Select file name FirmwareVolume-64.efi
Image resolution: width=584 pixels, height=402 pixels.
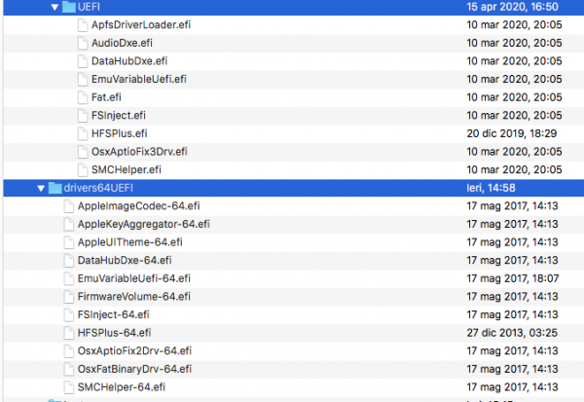(134, 297)
